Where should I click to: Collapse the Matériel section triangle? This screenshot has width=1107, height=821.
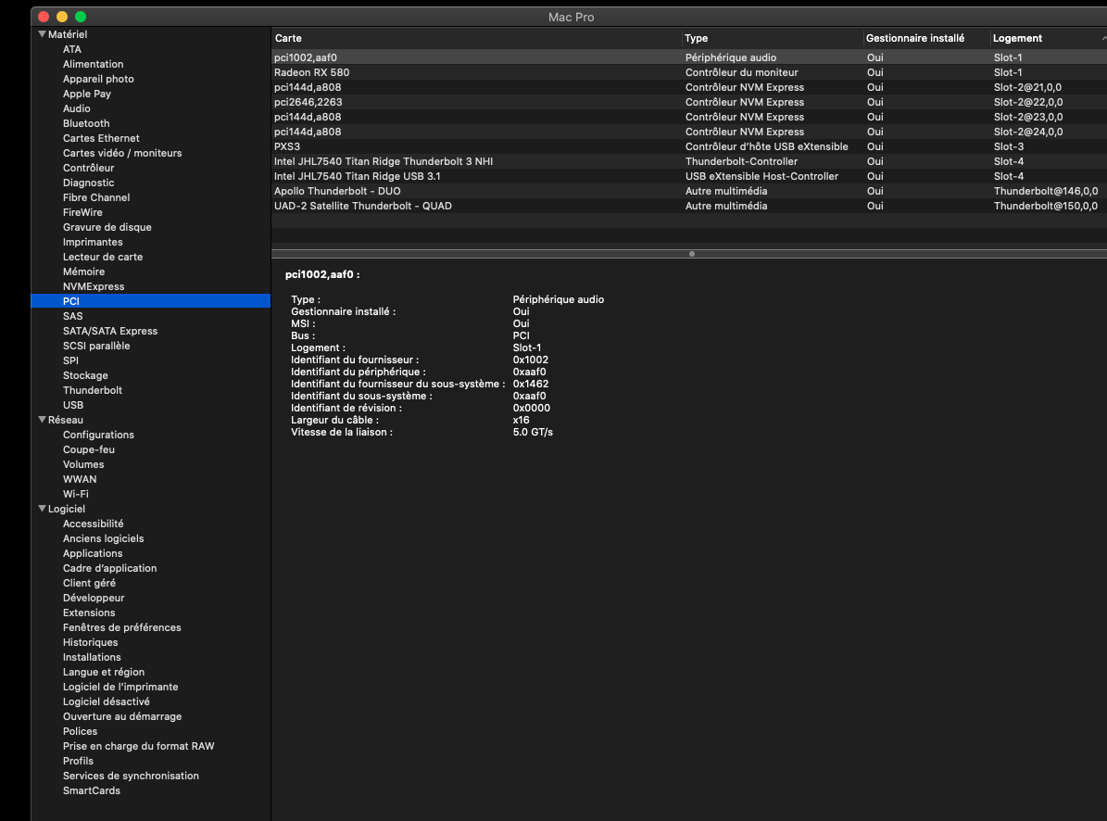pos(42,34)
